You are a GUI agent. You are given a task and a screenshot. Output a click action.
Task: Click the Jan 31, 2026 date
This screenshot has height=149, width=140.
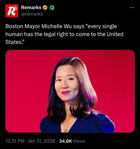click(41, 141)
